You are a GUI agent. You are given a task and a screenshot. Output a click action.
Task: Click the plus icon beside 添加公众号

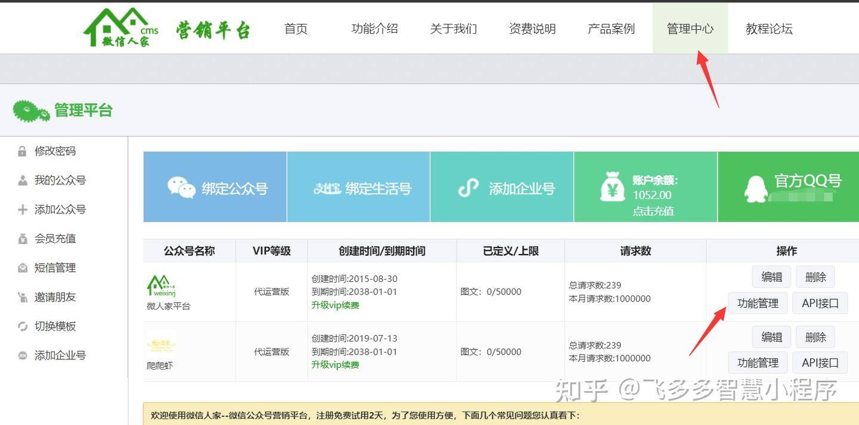click(22, 210)
